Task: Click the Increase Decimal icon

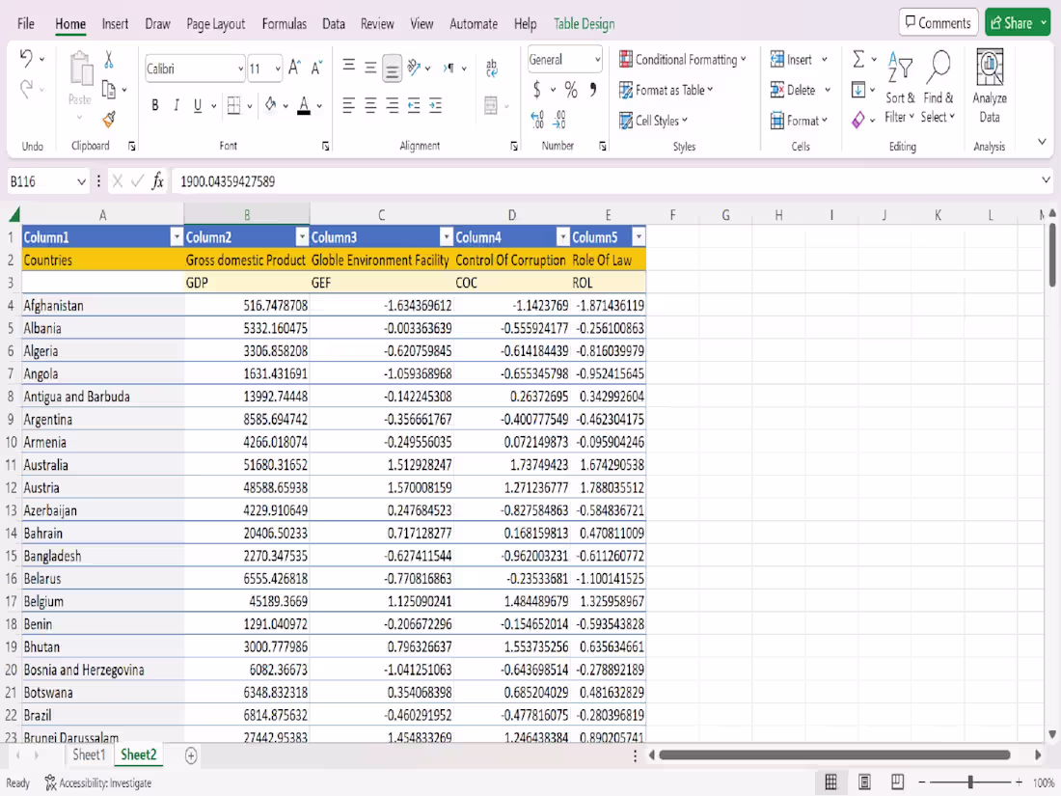Action: pos(537,119)
